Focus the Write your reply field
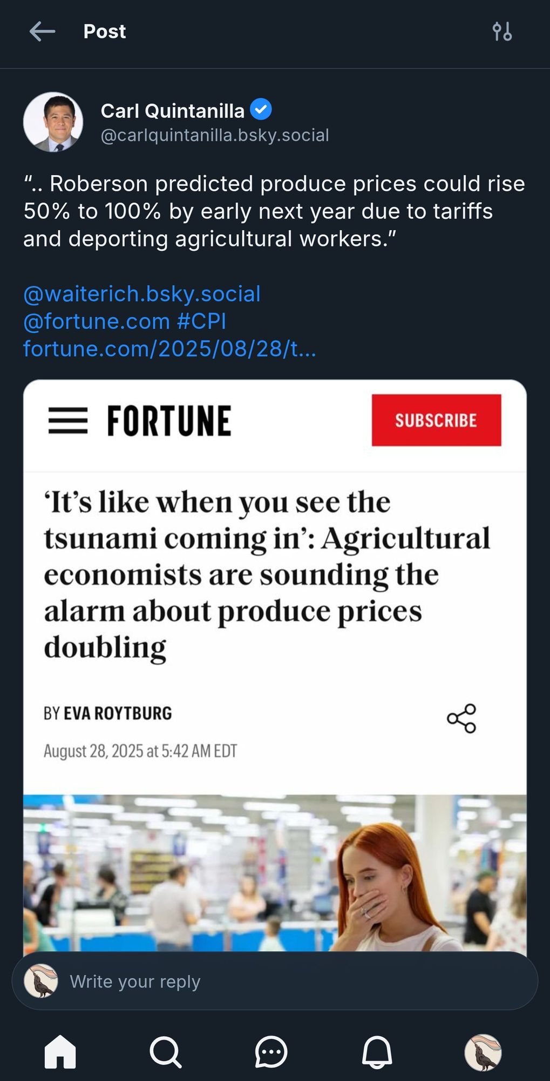This screenshot has height=1081, width=550. tap(275, 981)
